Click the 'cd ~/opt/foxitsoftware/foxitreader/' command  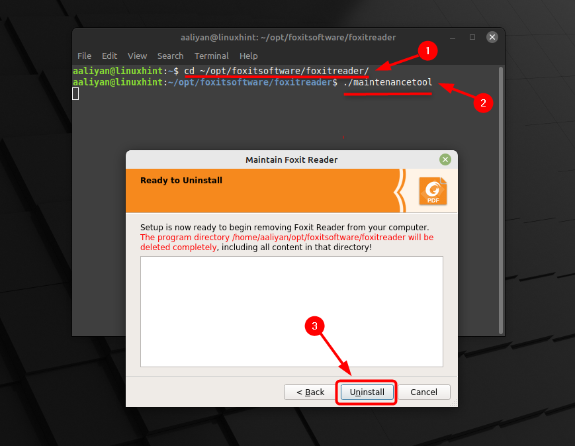(277, 71)
